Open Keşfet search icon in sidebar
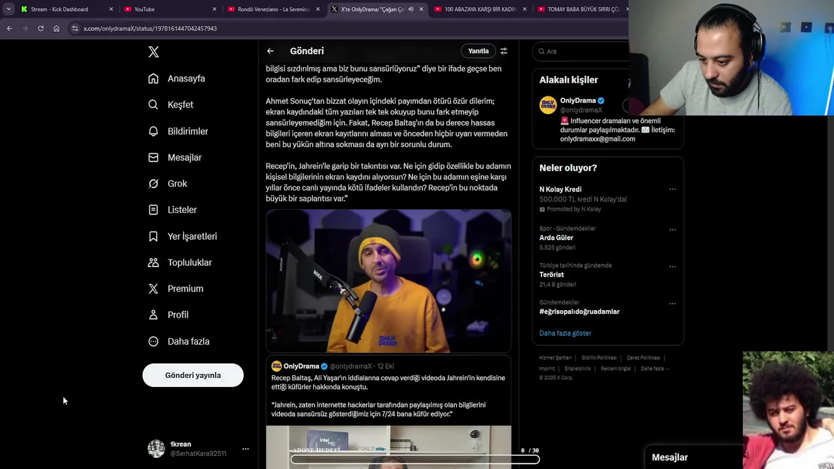 coord(153,105)
